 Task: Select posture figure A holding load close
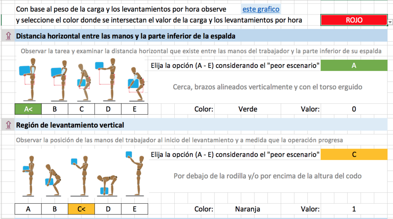(28, 79)
